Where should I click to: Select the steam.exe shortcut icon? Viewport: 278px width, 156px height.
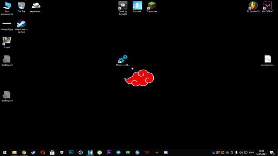[21, 26]
